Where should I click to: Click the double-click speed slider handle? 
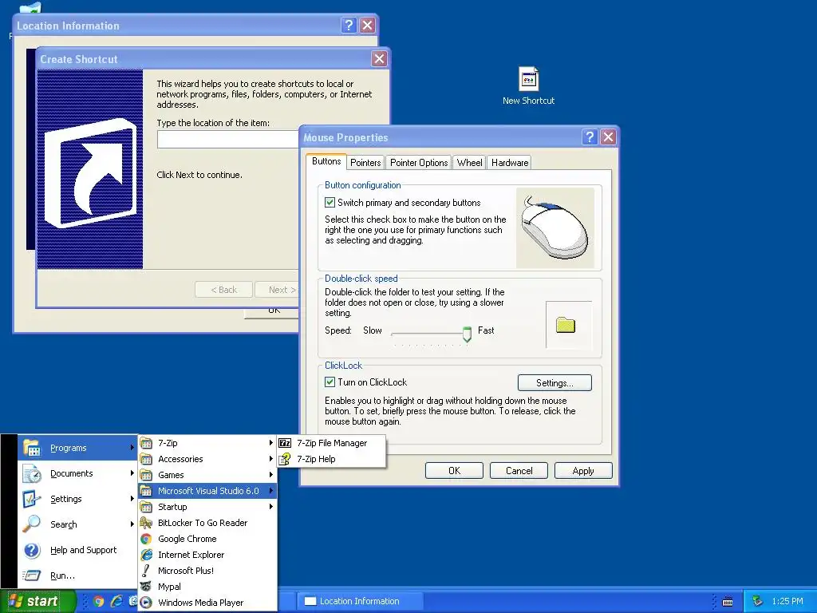[468, 334]
